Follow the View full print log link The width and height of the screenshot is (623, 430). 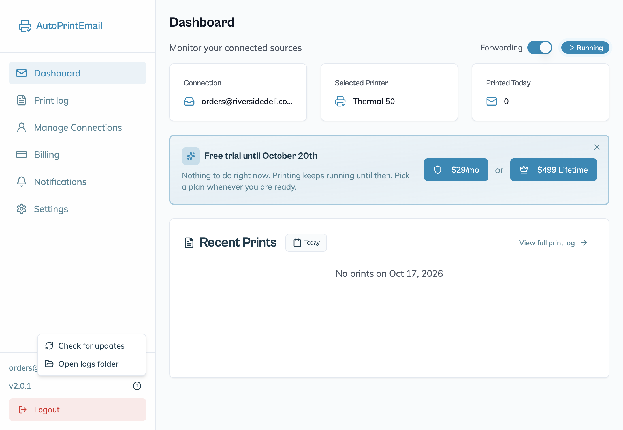pyautogui.click(x=553, y=243)
